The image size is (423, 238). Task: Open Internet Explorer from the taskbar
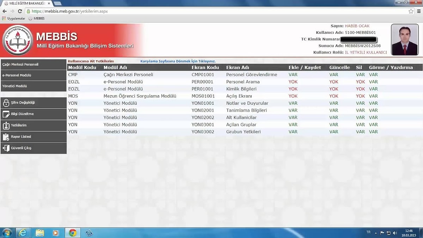pos(23,233)
